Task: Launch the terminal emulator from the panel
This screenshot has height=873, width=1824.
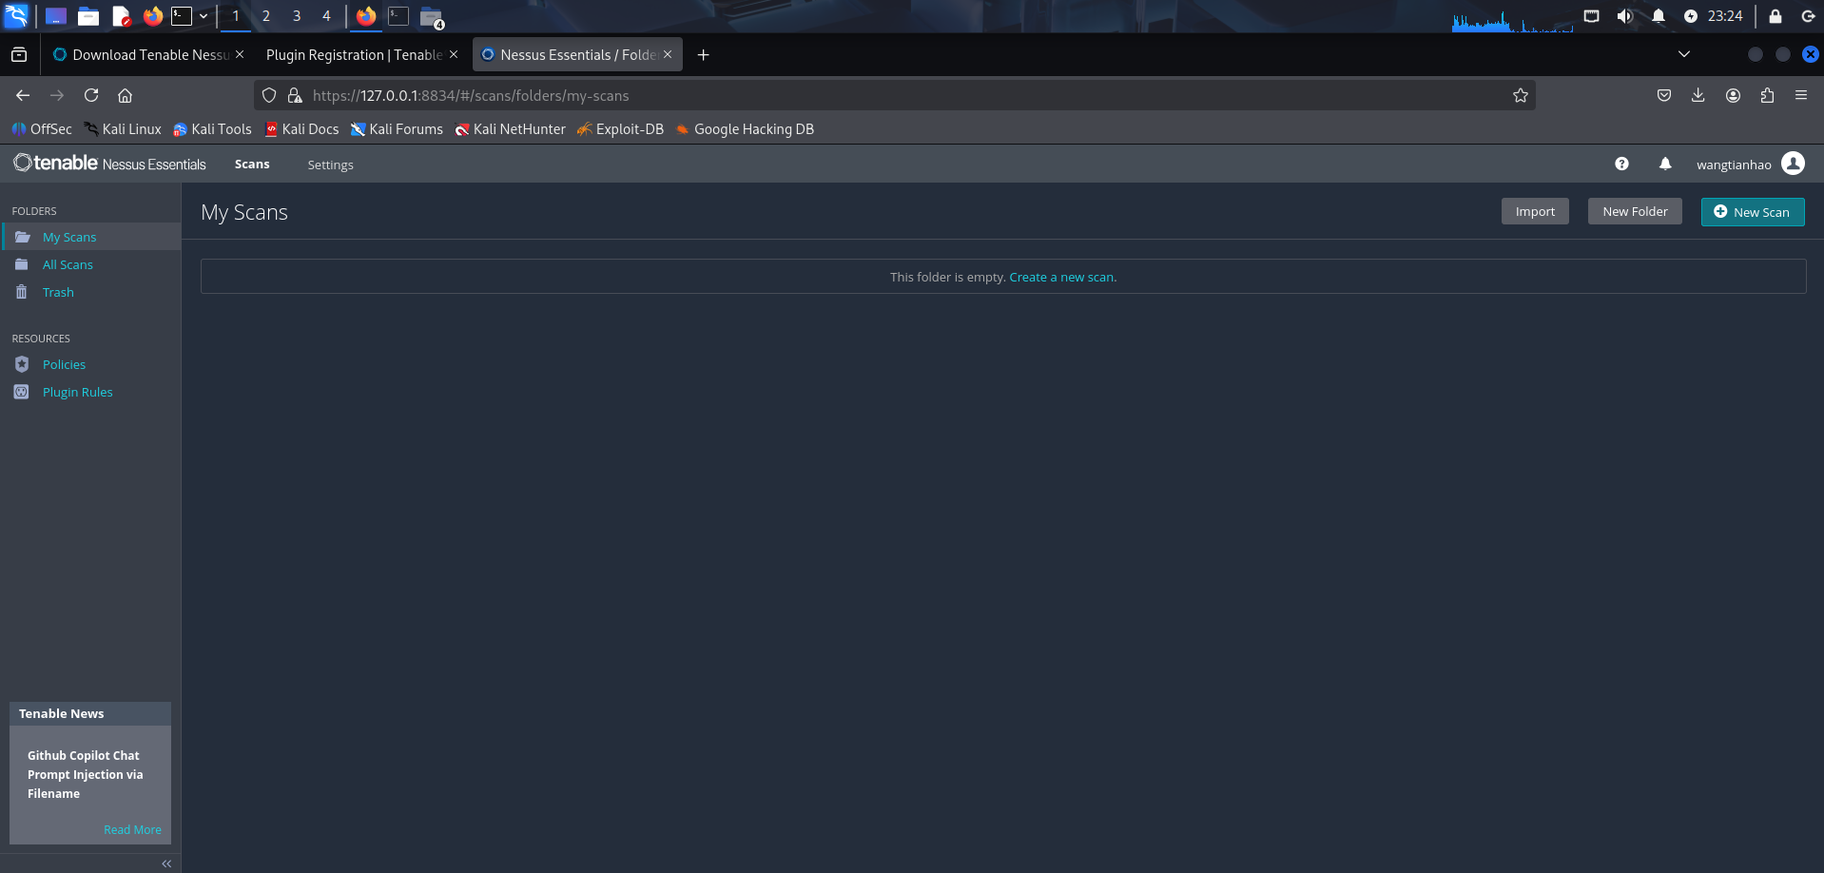Action: 182,16
